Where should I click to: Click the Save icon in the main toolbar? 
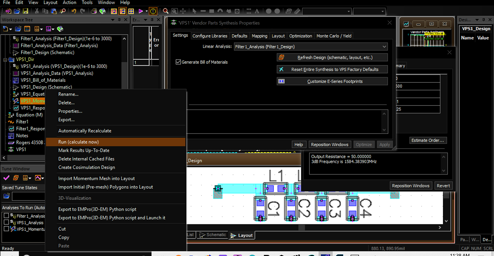tap(25, 11)
